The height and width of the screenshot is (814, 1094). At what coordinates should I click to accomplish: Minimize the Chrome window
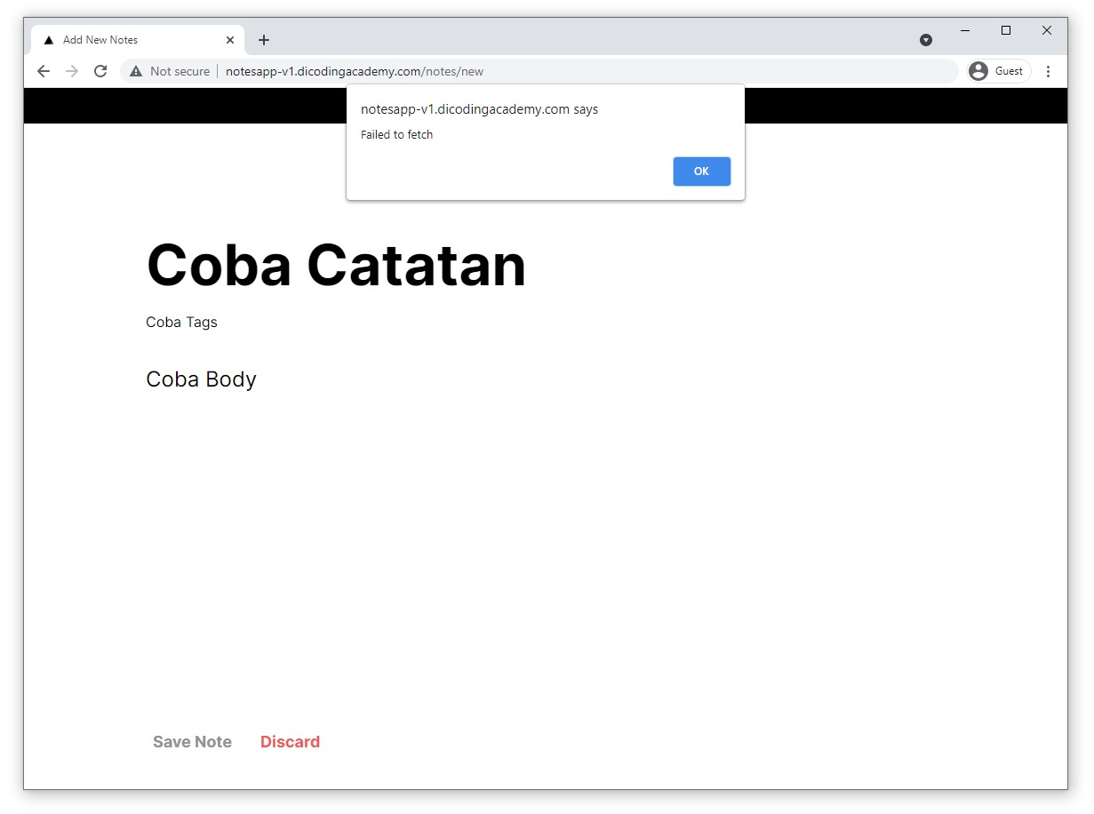click(x=965, y=30)
